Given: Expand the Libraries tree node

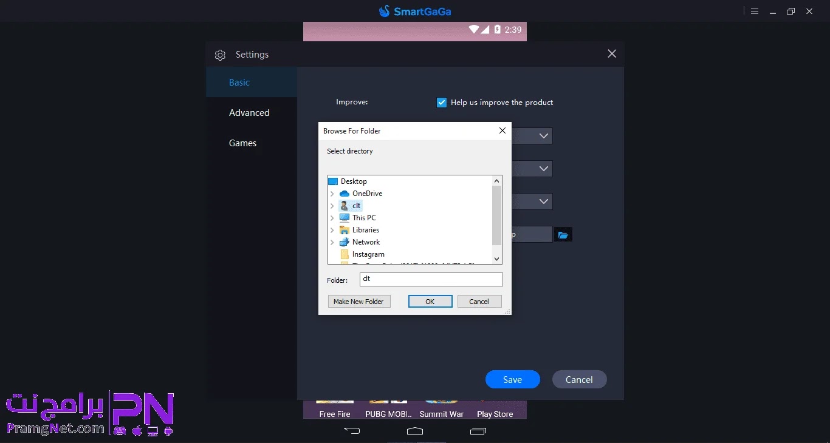Looking at the screenshot, I should [x=332, y=230].
